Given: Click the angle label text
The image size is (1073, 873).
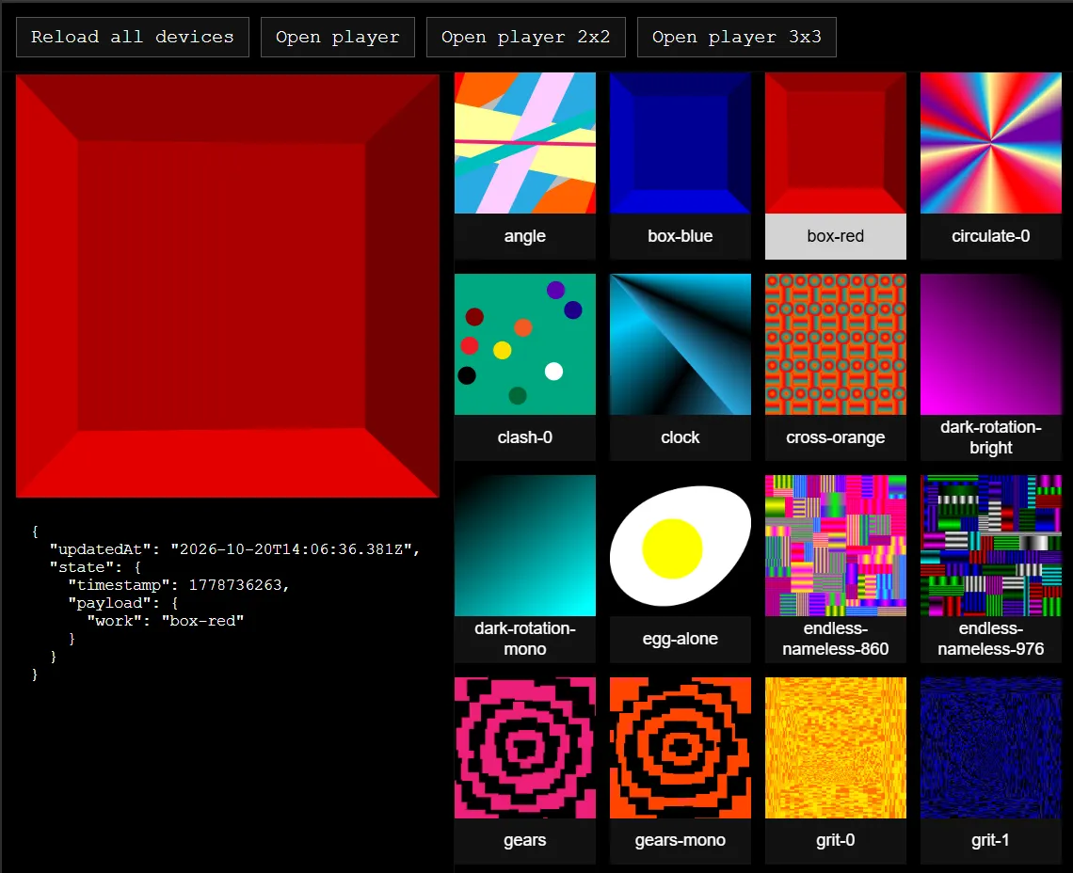Looking at the screenshot, I should (525, 236).
